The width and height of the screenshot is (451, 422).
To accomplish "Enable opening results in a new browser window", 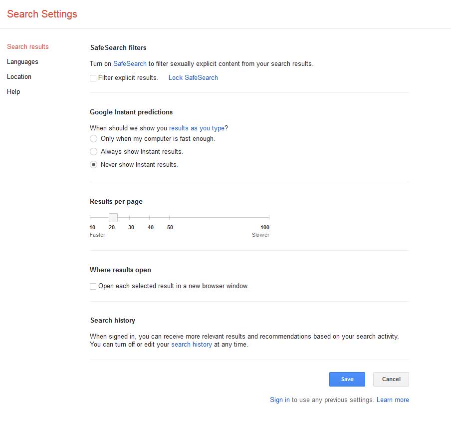I will [x=93, y=286].
